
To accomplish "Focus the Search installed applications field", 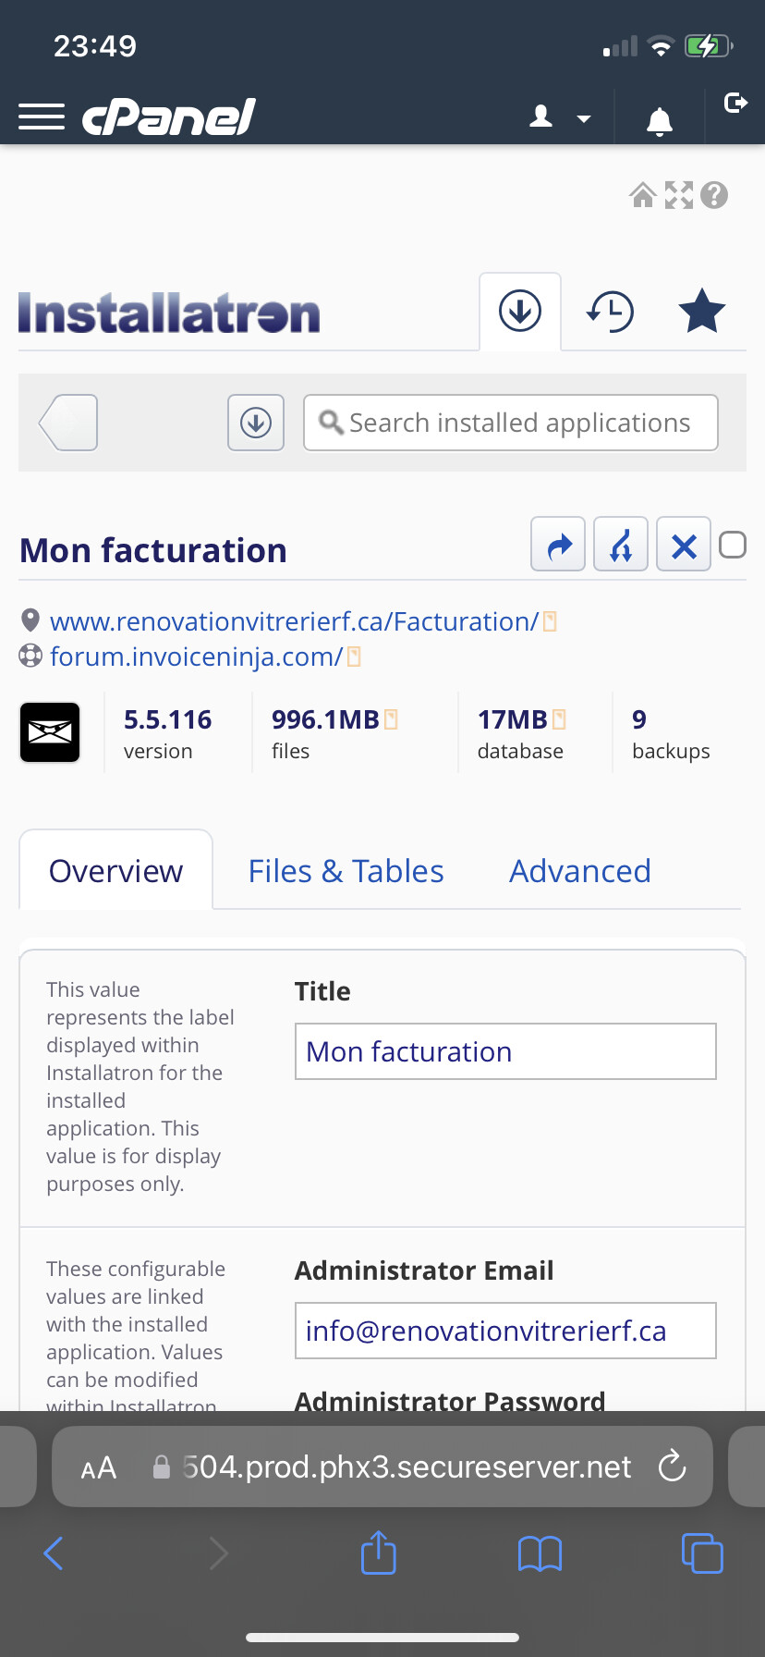I will [x=511, y=423].
